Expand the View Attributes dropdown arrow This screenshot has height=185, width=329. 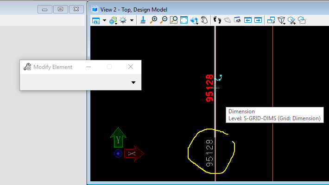104,20
